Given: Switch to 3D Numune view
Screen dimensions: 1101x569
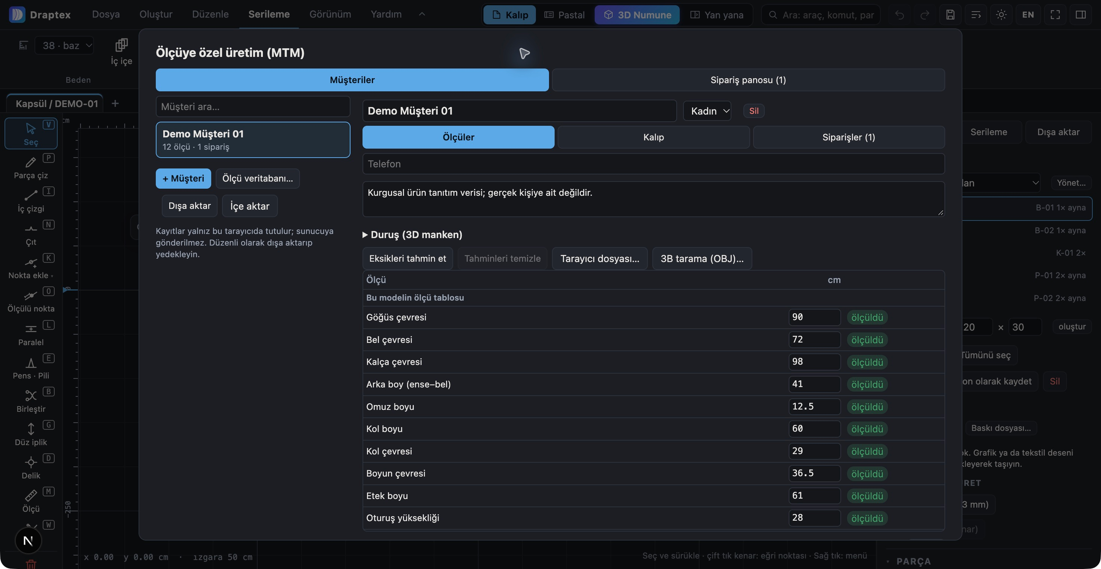Looking at the screenshot, I should click(637, 15).
